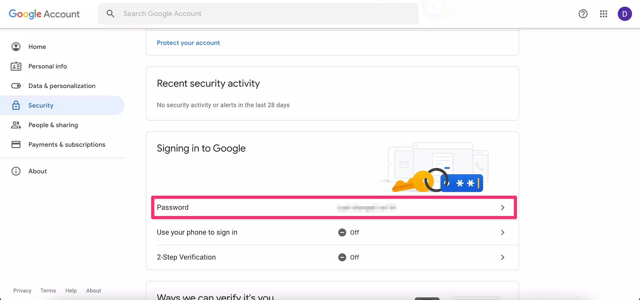
Task: Open the Password row
Action: [x=334, y=207]
